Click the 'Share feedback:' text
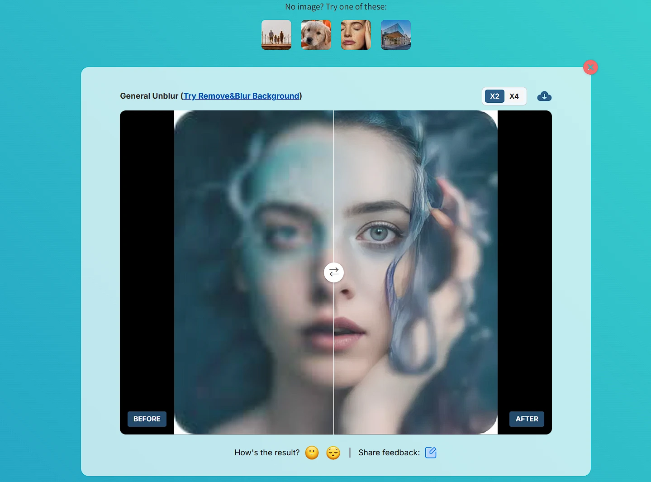Viewport: 651px width, 482px height. pyautogui.click(x=389, y=453)
